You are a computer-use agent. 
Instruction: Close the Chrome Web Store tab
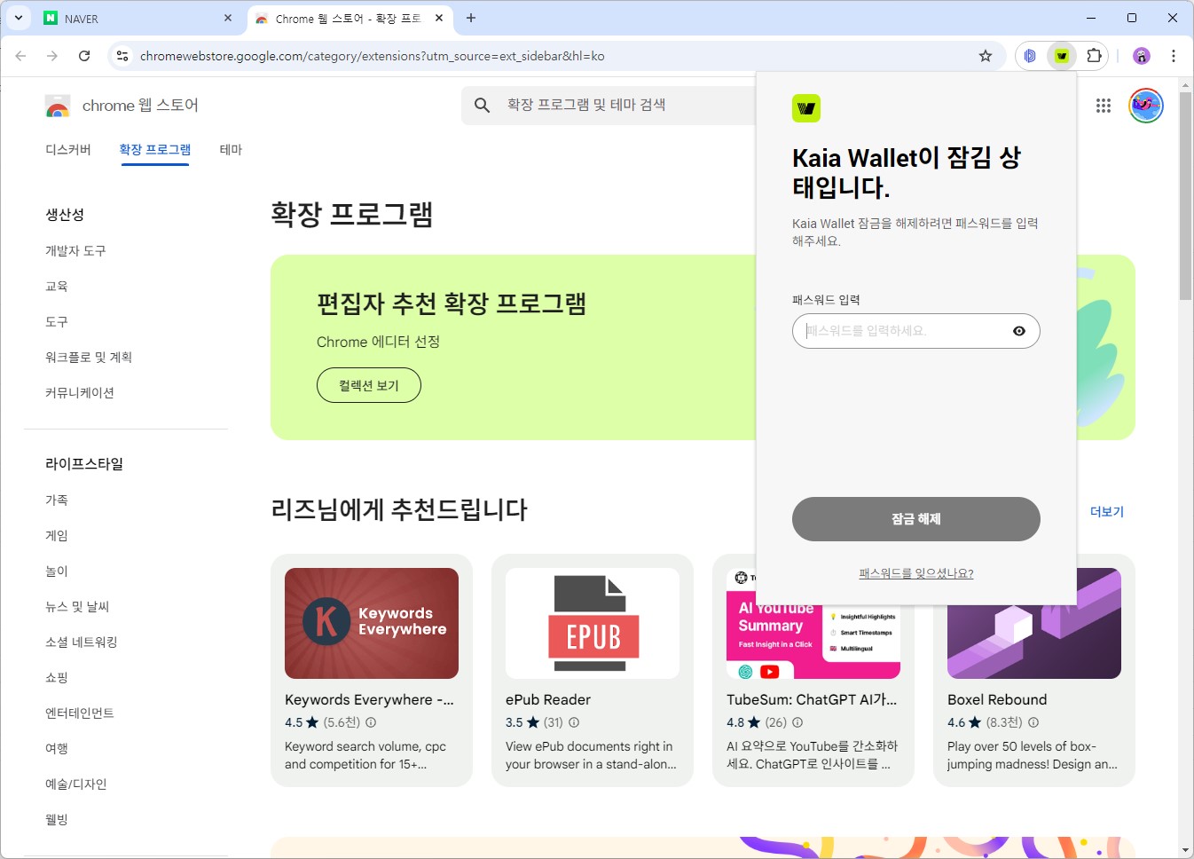pyautogui.click(x=439, y=18)
